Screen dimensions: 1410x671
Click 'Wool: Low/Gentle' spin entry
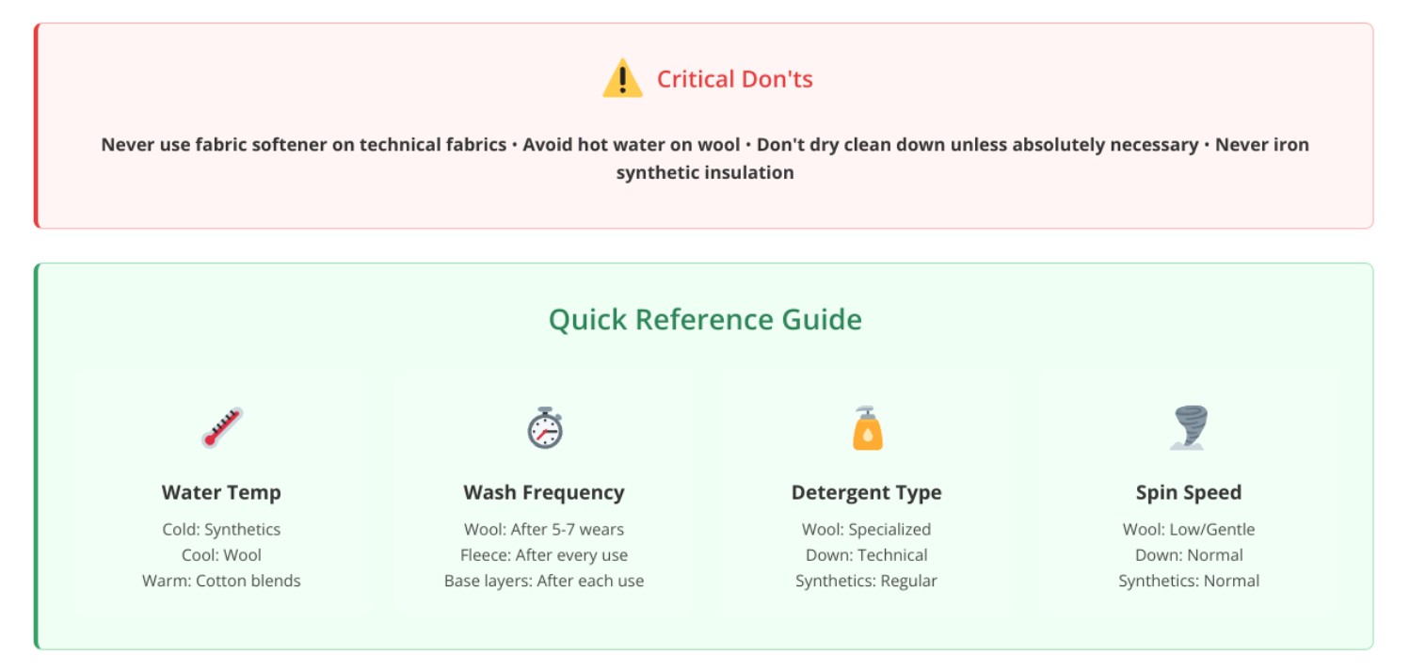coord(1189,530)
